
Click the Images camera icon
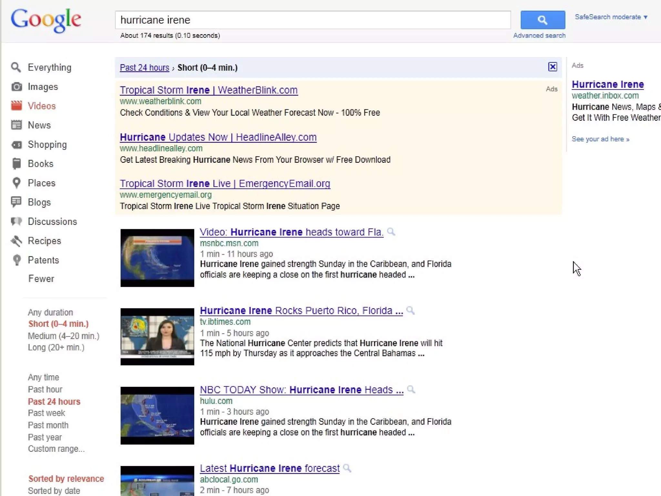pos(16,87)
